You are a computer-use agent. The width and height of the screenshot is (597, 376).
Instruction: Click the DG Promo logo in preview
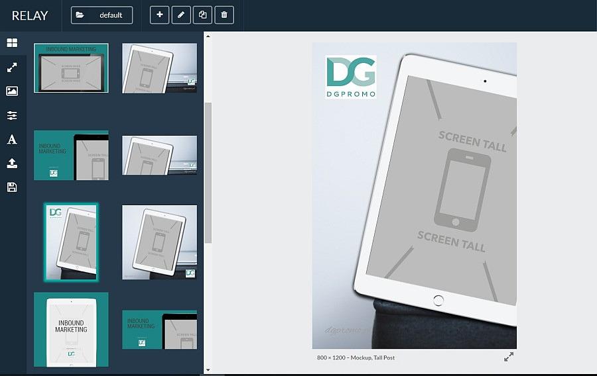click(x=351, y=77)
